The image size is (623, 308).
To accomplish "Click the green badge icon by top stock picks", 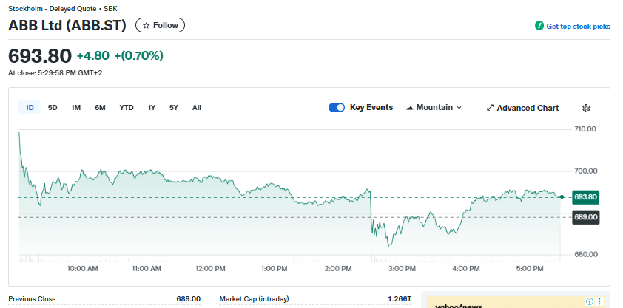I will click(x=539, y=26).
